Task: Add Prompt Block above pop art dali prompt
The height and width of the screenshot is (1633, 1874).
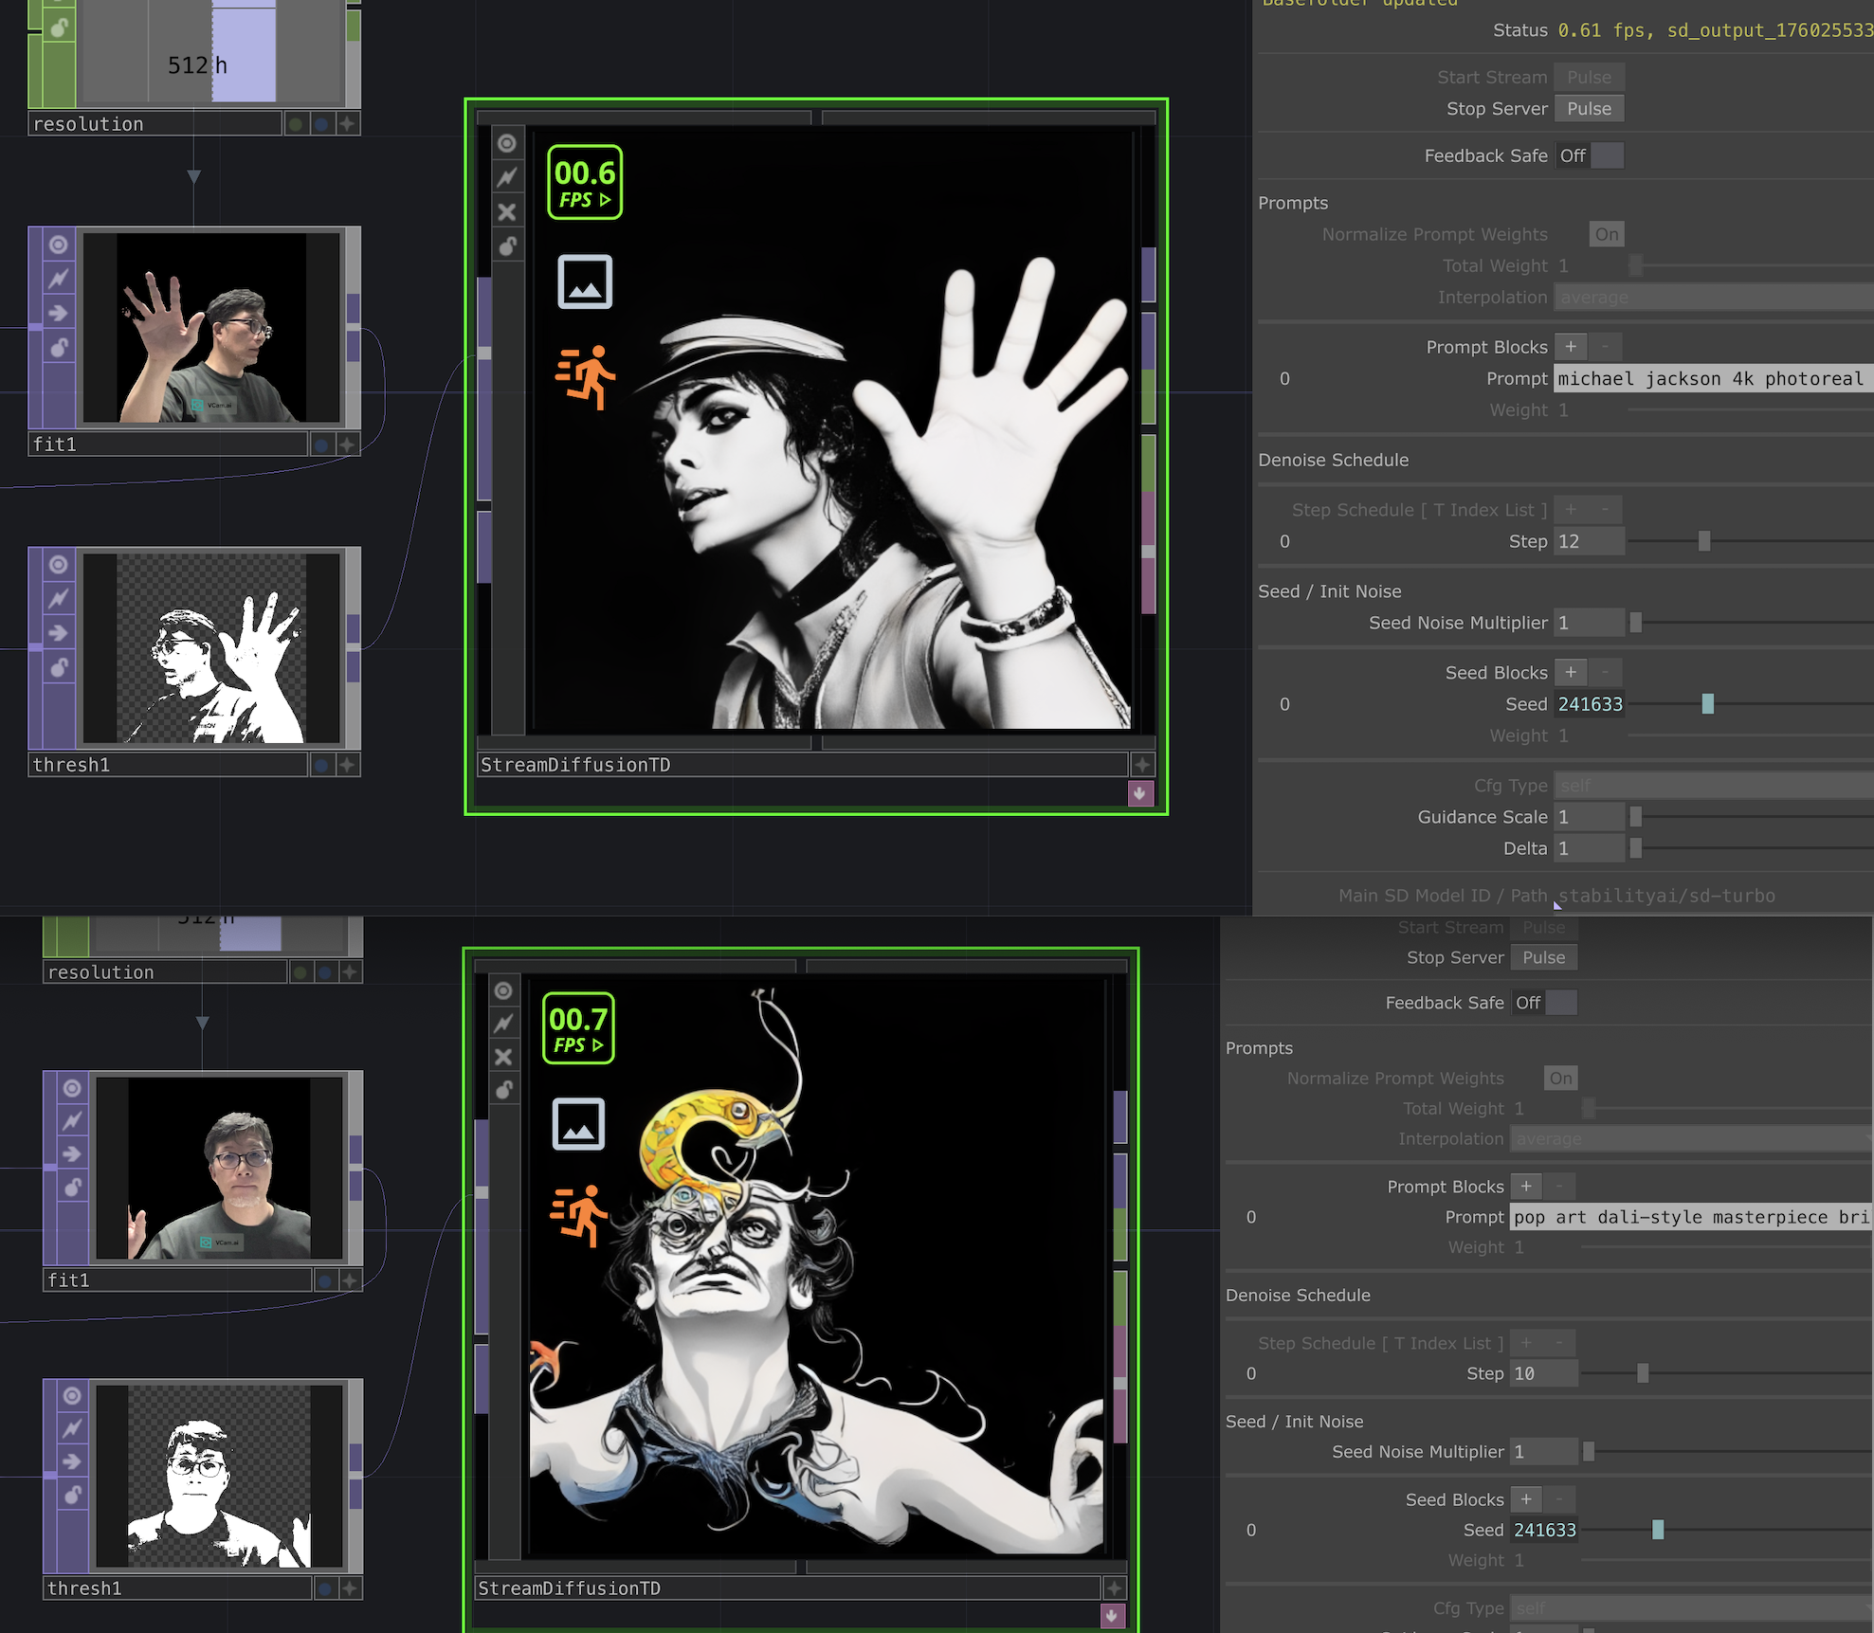Action: 1525,1187
